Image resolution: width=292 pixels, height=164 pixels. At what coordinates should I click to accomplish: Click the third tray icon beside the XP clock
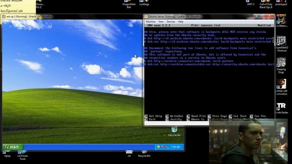pos(166,147)
